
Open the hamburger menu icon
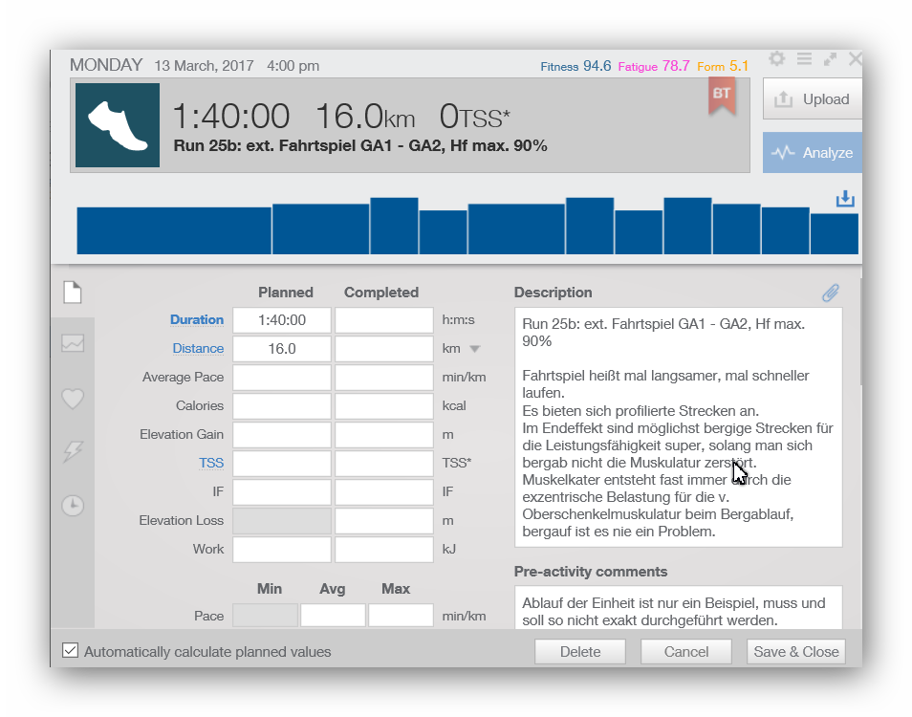[x=804, y=58]
